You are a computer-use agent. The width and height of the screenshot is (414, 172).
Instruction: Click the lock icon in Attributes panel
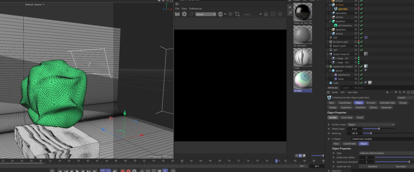(408, 92)
